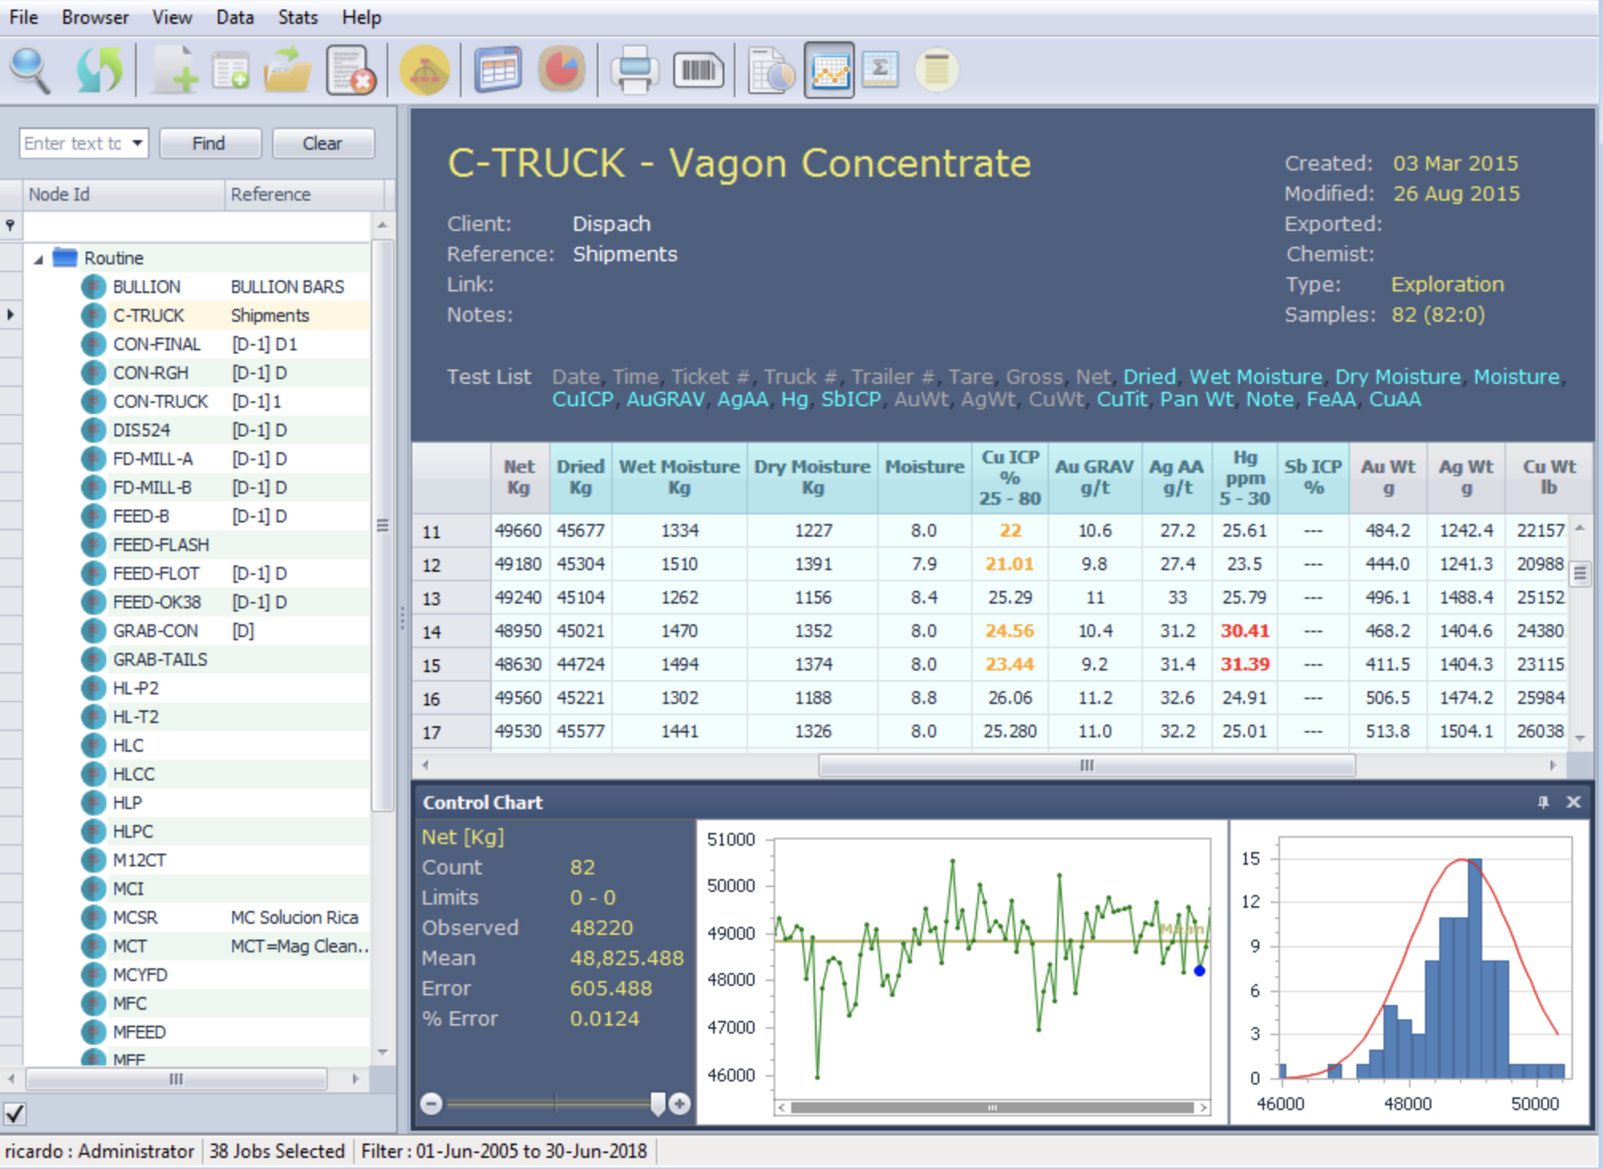Click the barcode toolbar icon
This screenshot has width=1603, height=1169.
[698, 71]
